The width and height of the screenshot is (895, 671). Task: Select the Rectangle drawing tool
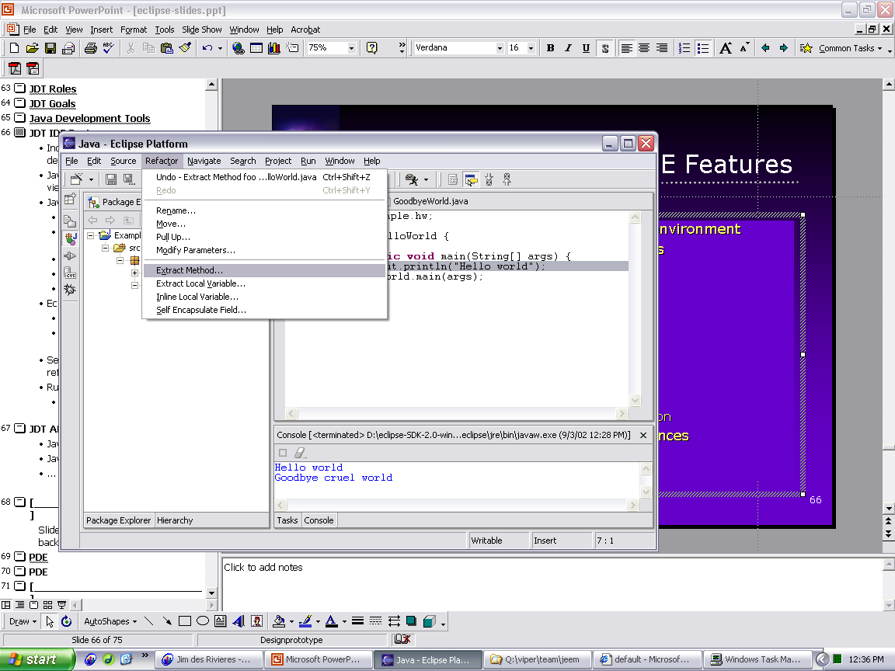click(184, 621)
